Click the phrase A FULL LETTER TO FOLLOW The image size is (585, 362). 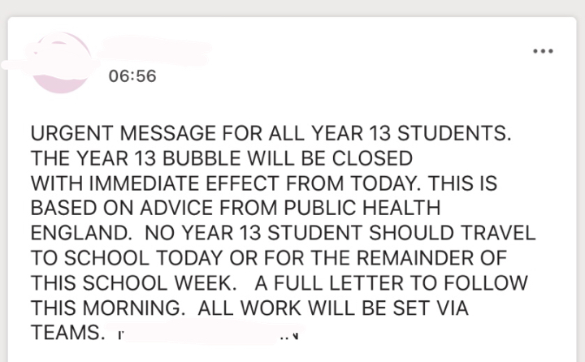point(392,283)
